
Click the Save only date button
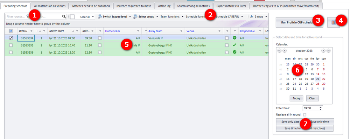290,121
